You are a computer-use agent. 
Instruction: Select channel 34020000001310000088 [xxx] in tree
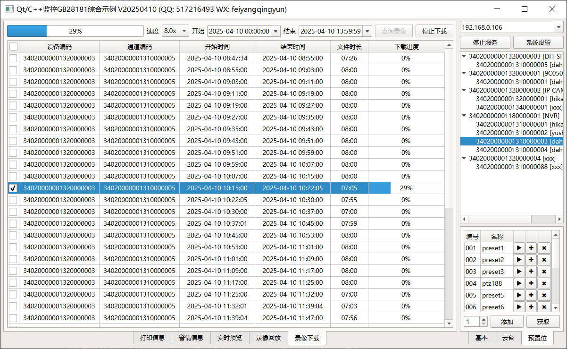519,167
